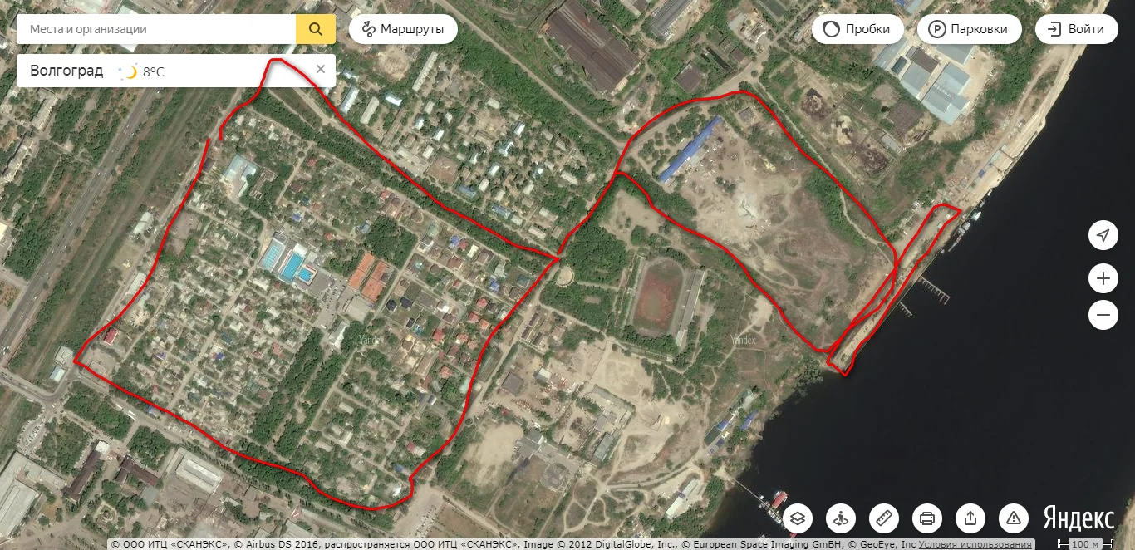Image resolution: width=1135 pixels, height=550 pixels.
Task: Open the "Условия использования" link
Action: [x=975, y=544]
